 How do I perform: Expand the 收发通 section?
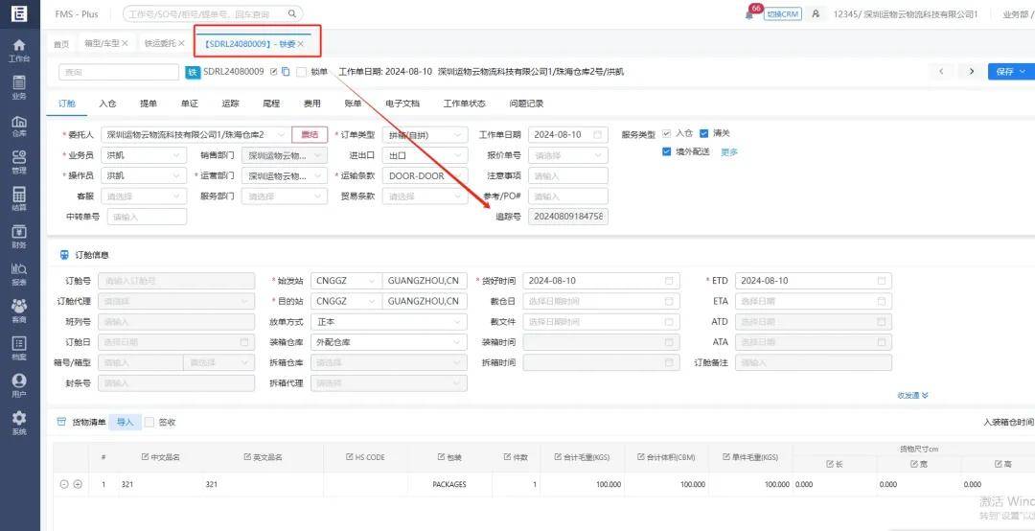click(913, 395)
